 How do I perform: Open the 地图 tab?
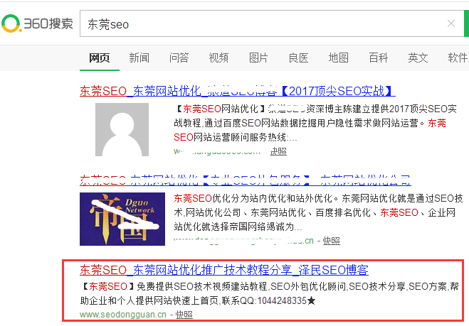338,58
